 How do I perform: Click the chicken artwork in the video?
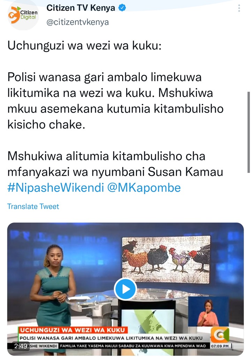point(166,259)
